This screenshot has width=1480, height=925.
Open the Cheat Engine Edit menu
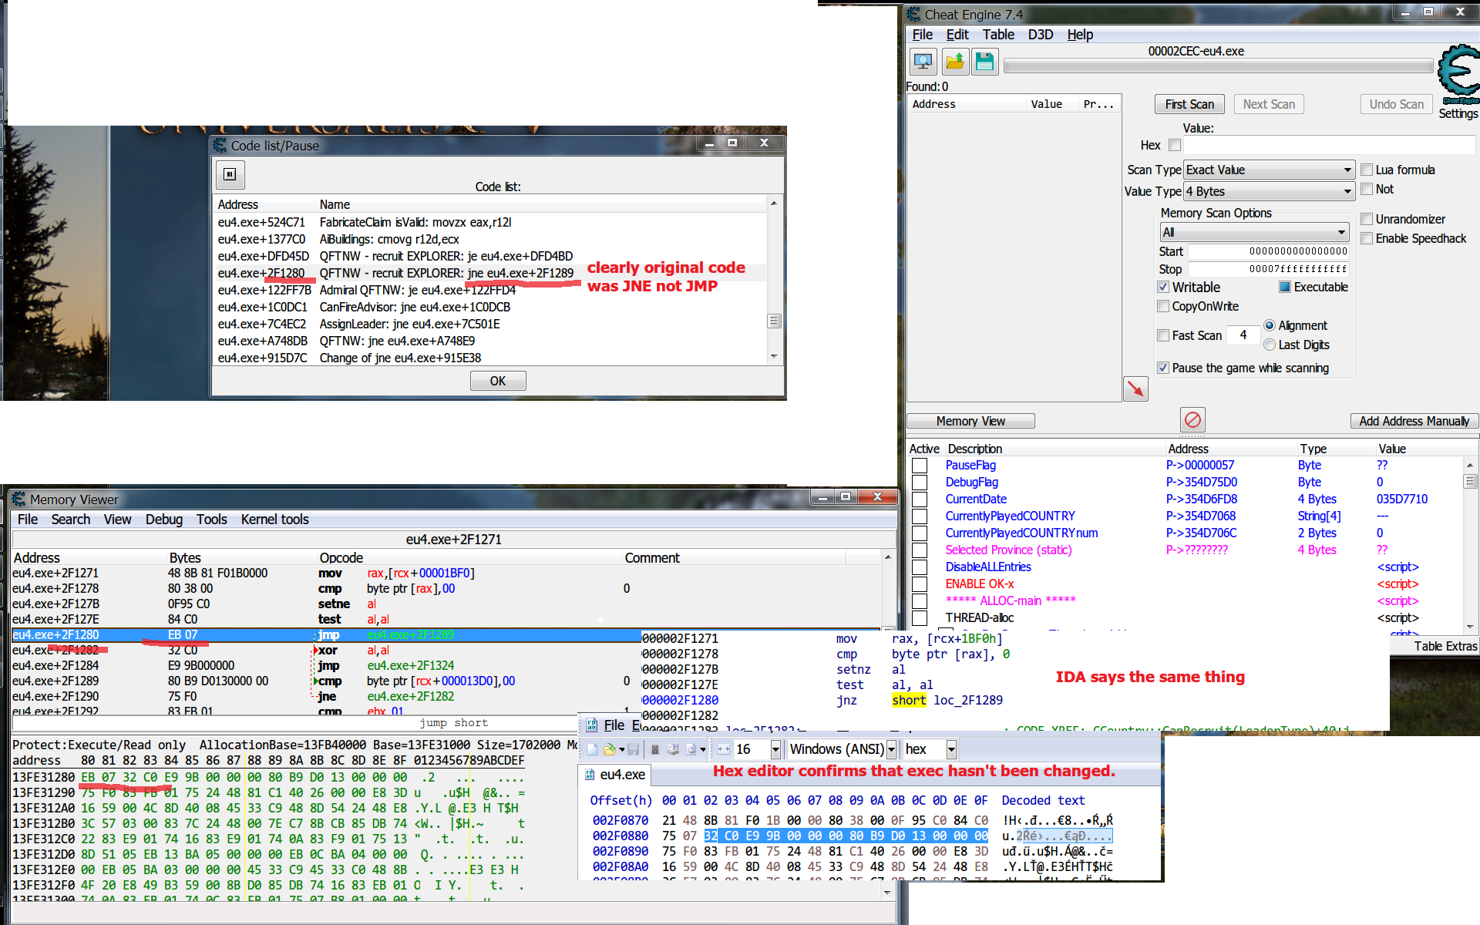957,35
